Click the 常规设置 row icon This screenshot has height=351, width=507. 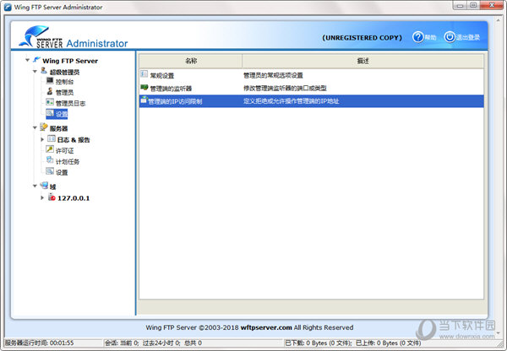[x=144, y=74]
